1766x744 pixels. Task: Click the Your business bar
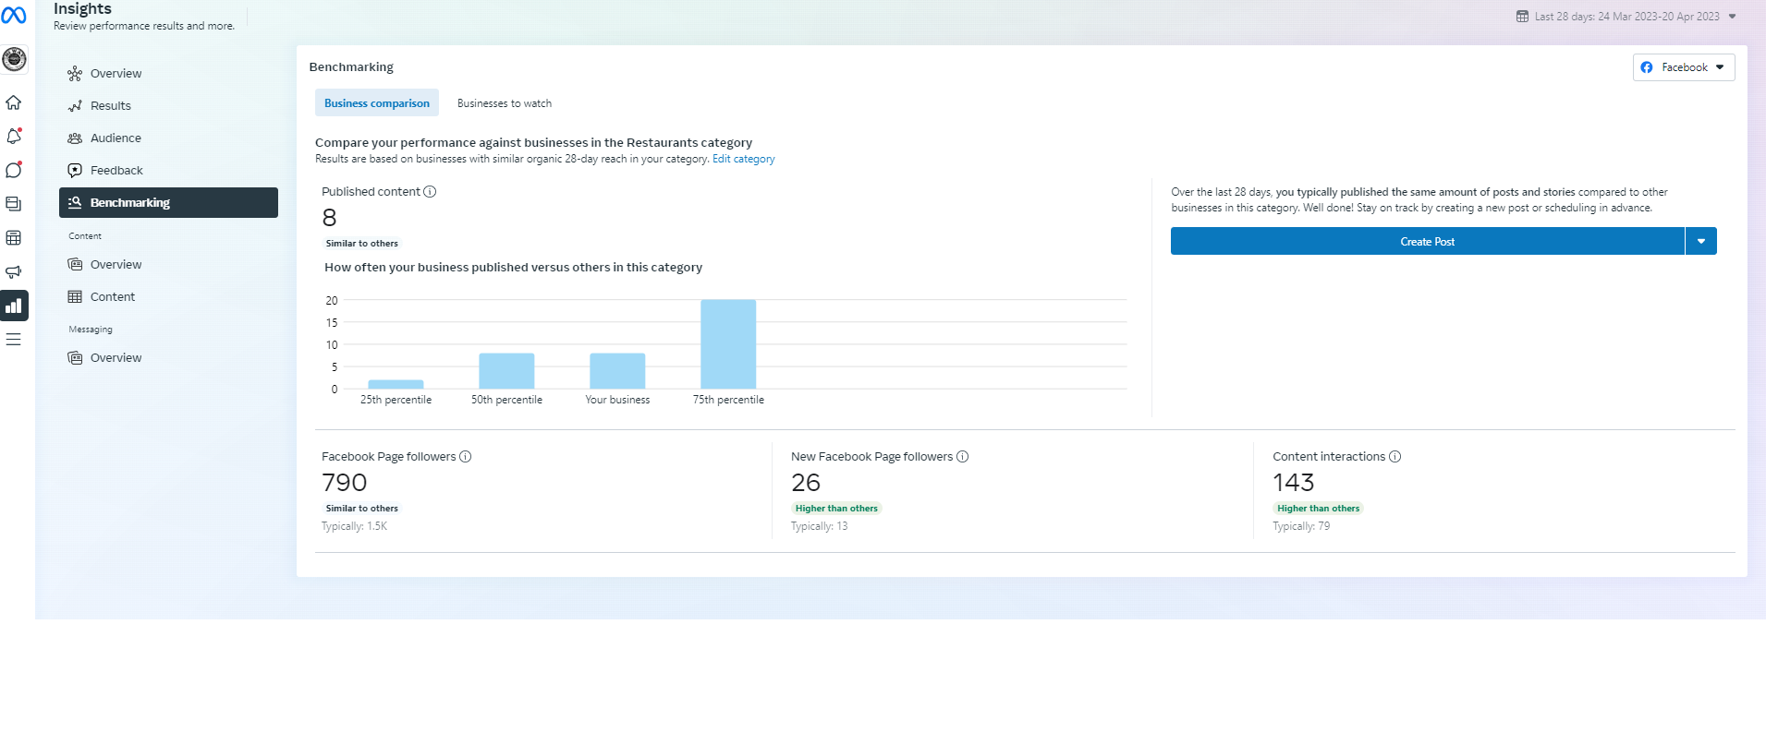pos(617,371)
